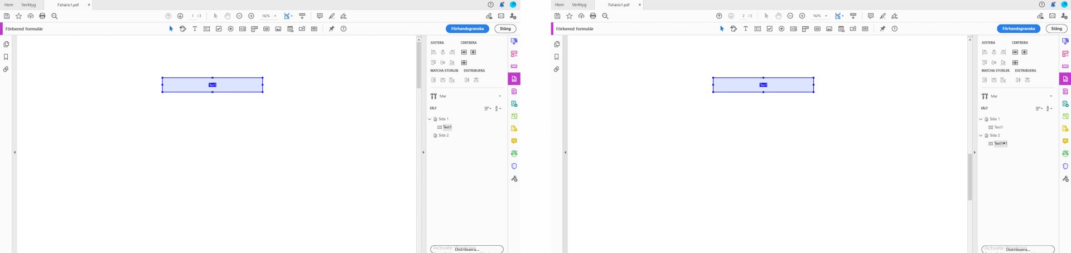Screen dimensions: 1071x253
Task: Add date field in page 1/2 window
Action: click(290, 29)
